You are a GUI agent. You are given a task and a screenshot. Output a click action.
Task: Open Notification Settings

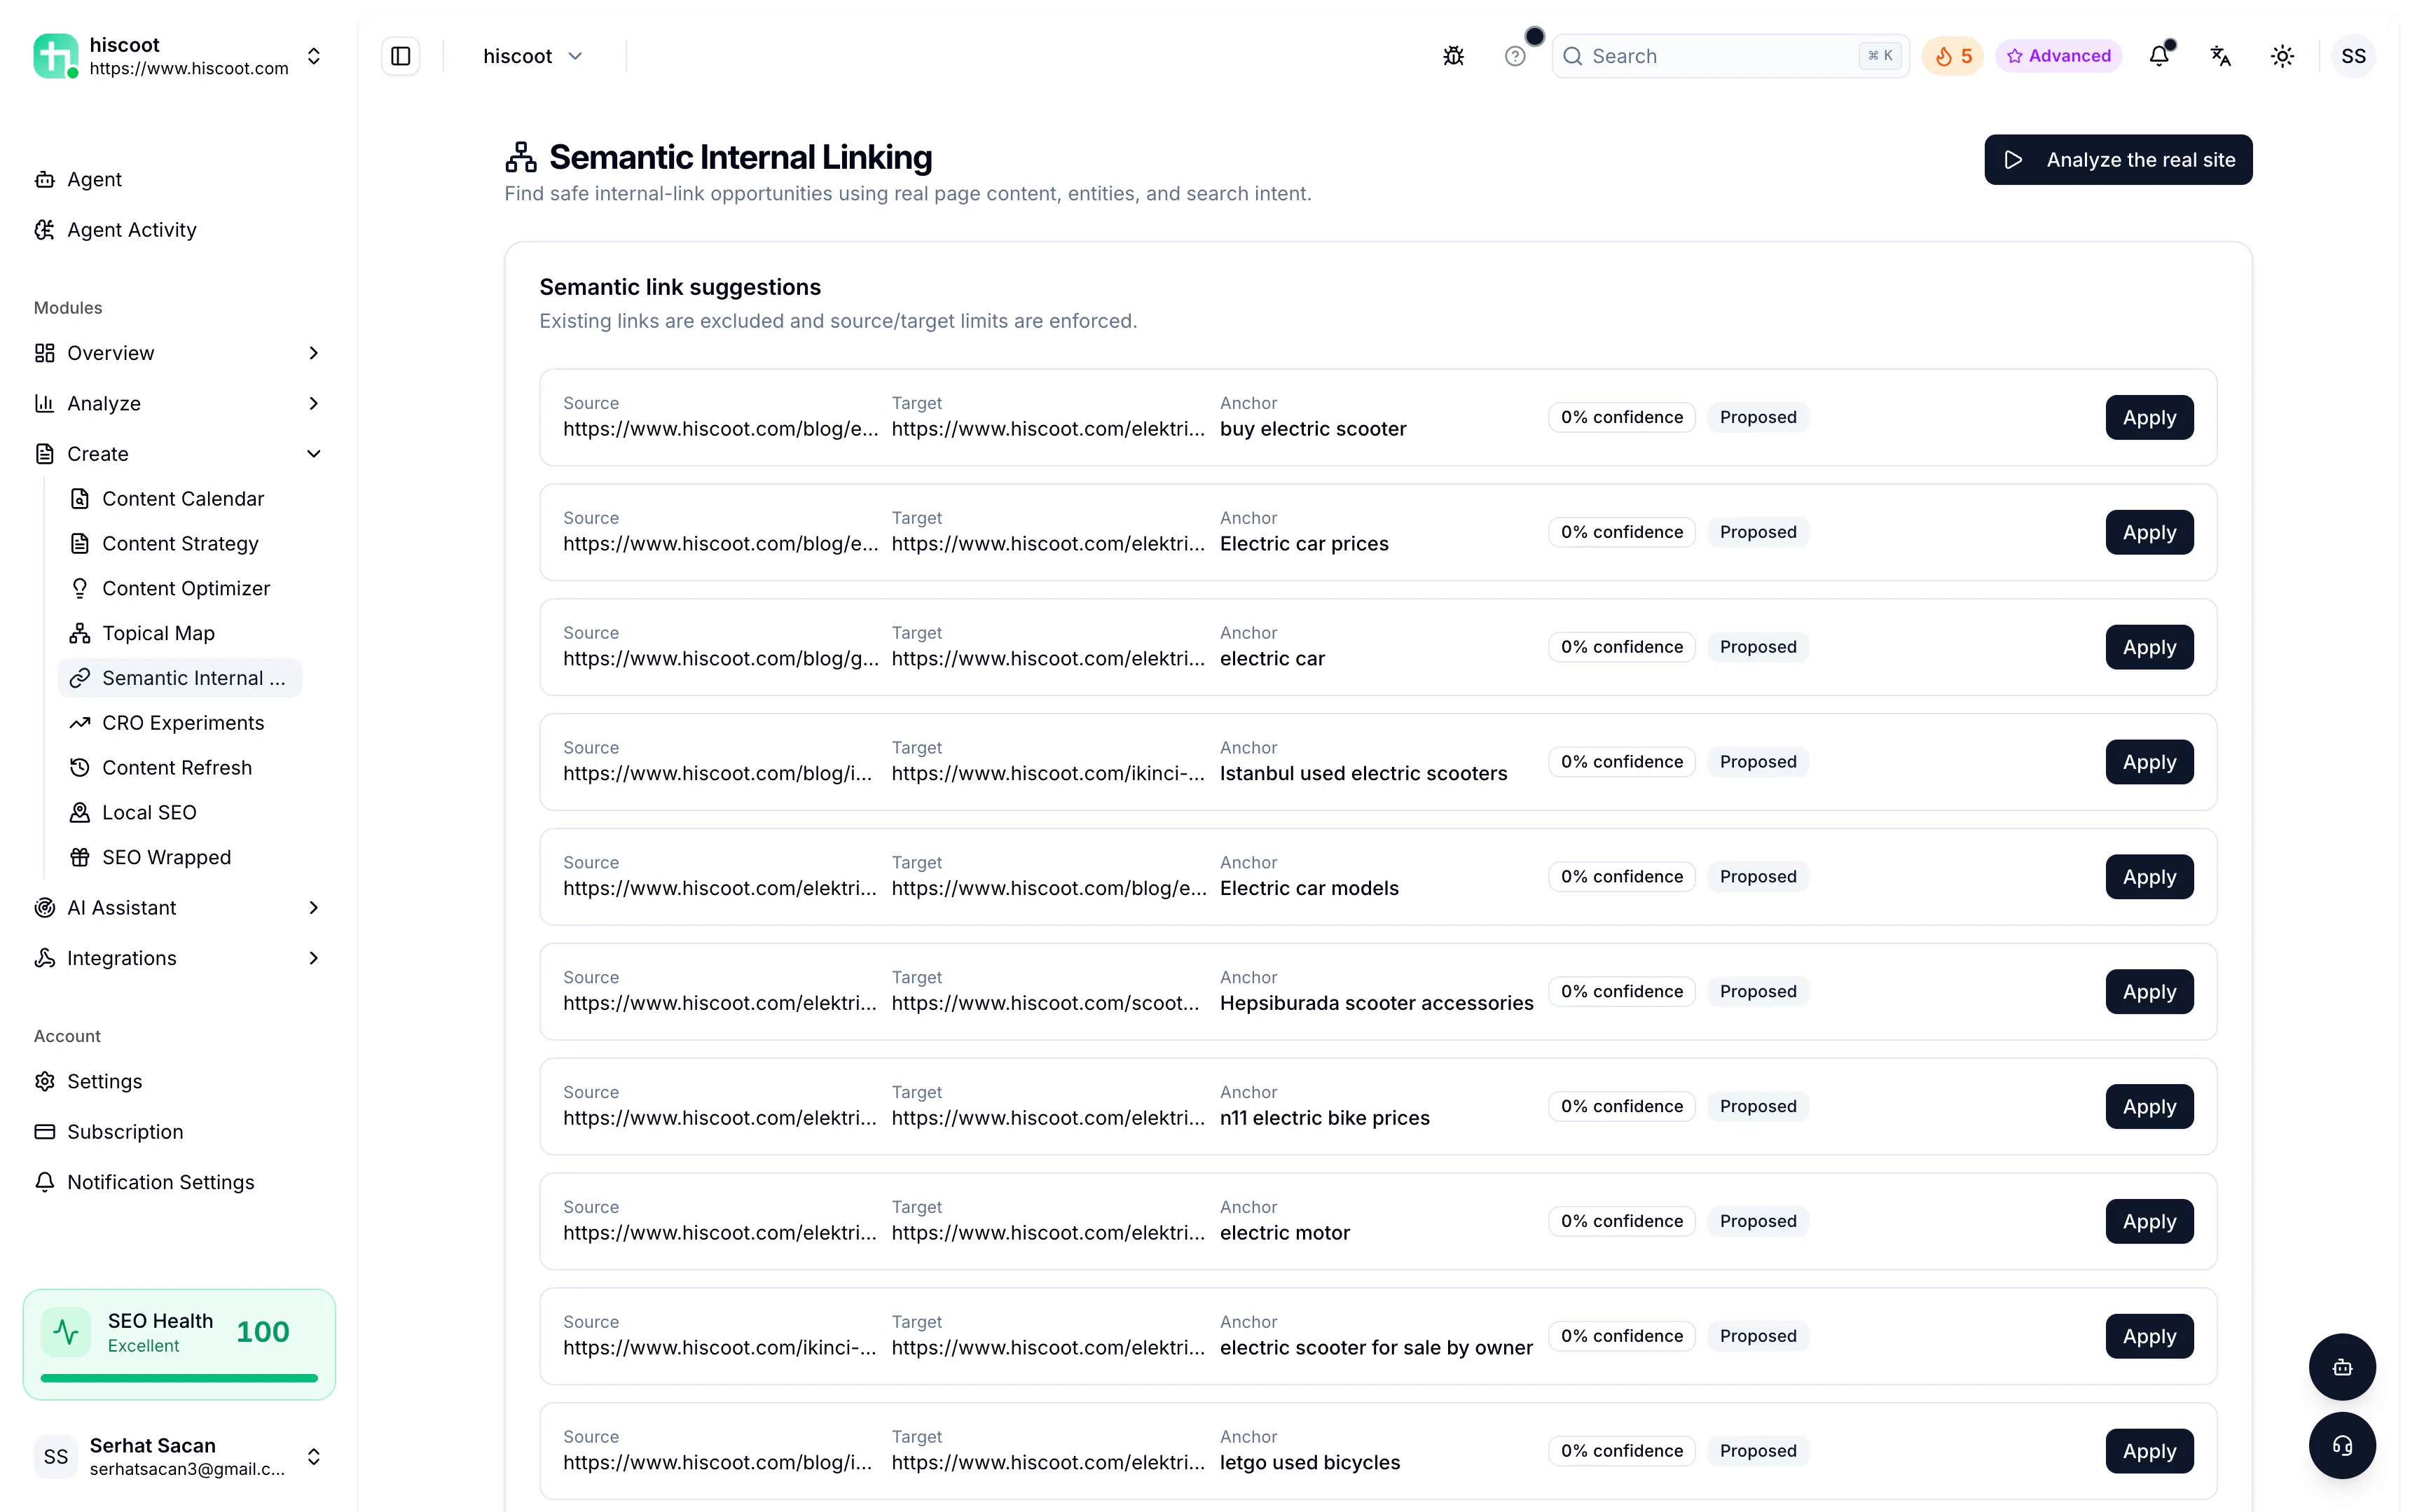coord(179,1182)
